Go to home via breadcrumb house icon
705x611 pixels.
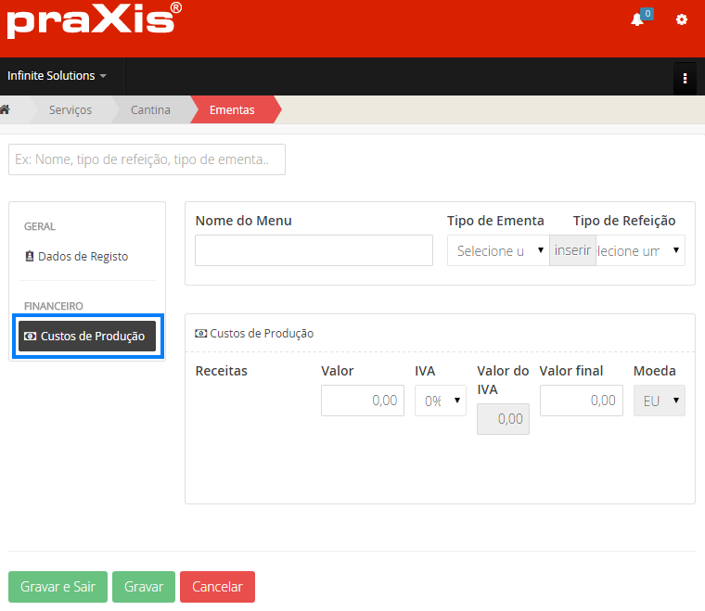coord(6,109)
